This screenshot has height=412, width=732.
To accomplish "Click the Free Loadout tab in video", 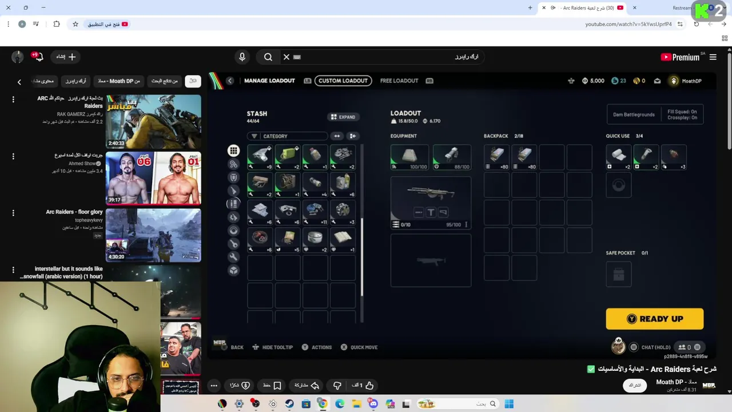I will [399, 81].
